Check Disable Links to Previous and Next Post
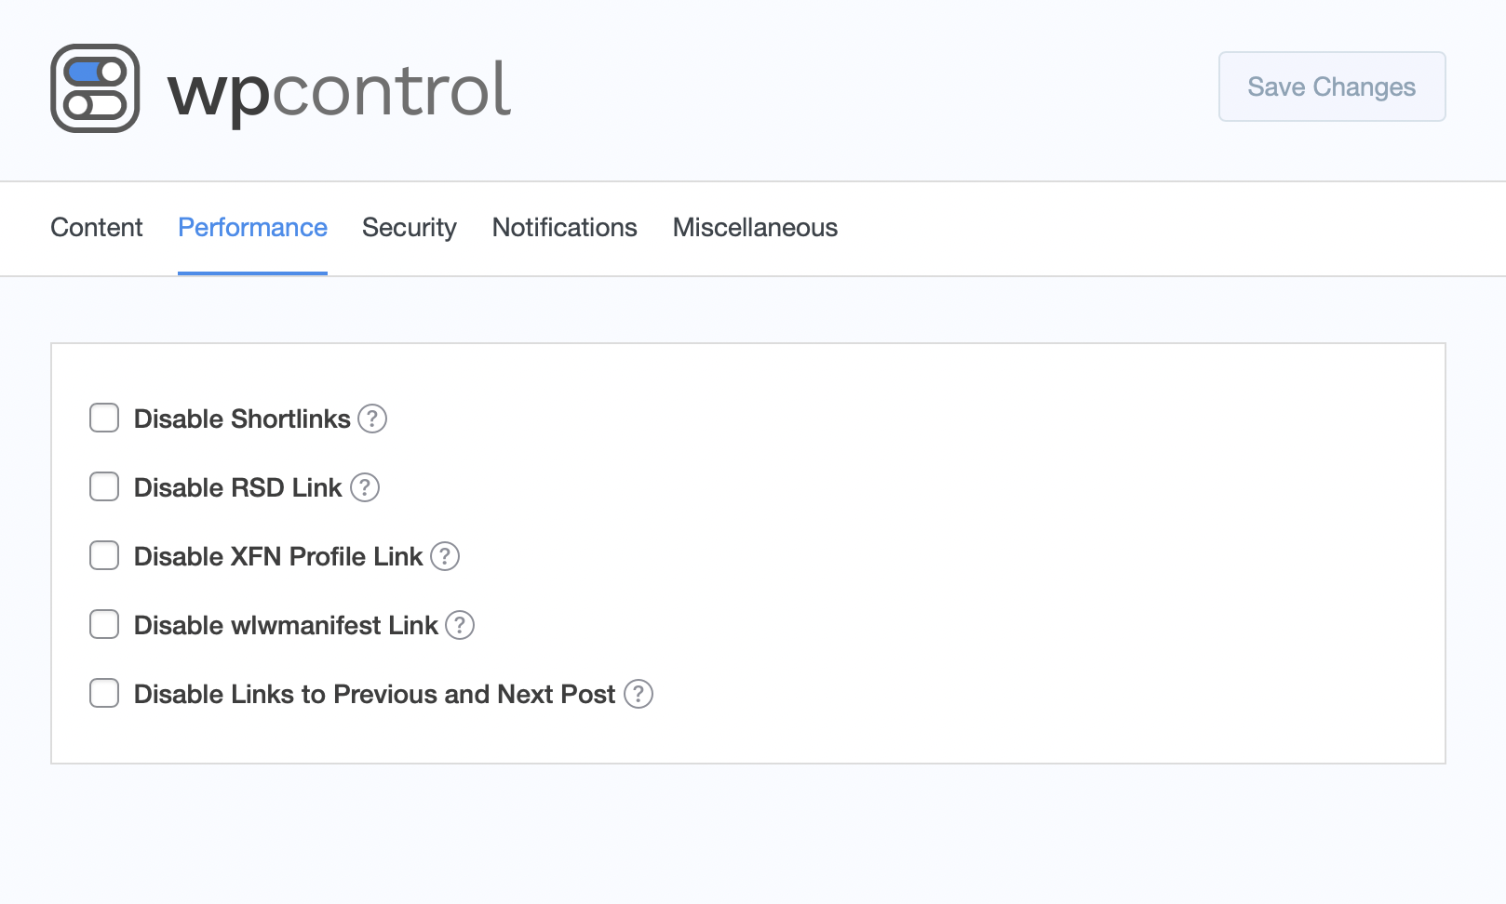Image resolution: width=1506 pixels, height=904 pixels. [x=104, y=693]
